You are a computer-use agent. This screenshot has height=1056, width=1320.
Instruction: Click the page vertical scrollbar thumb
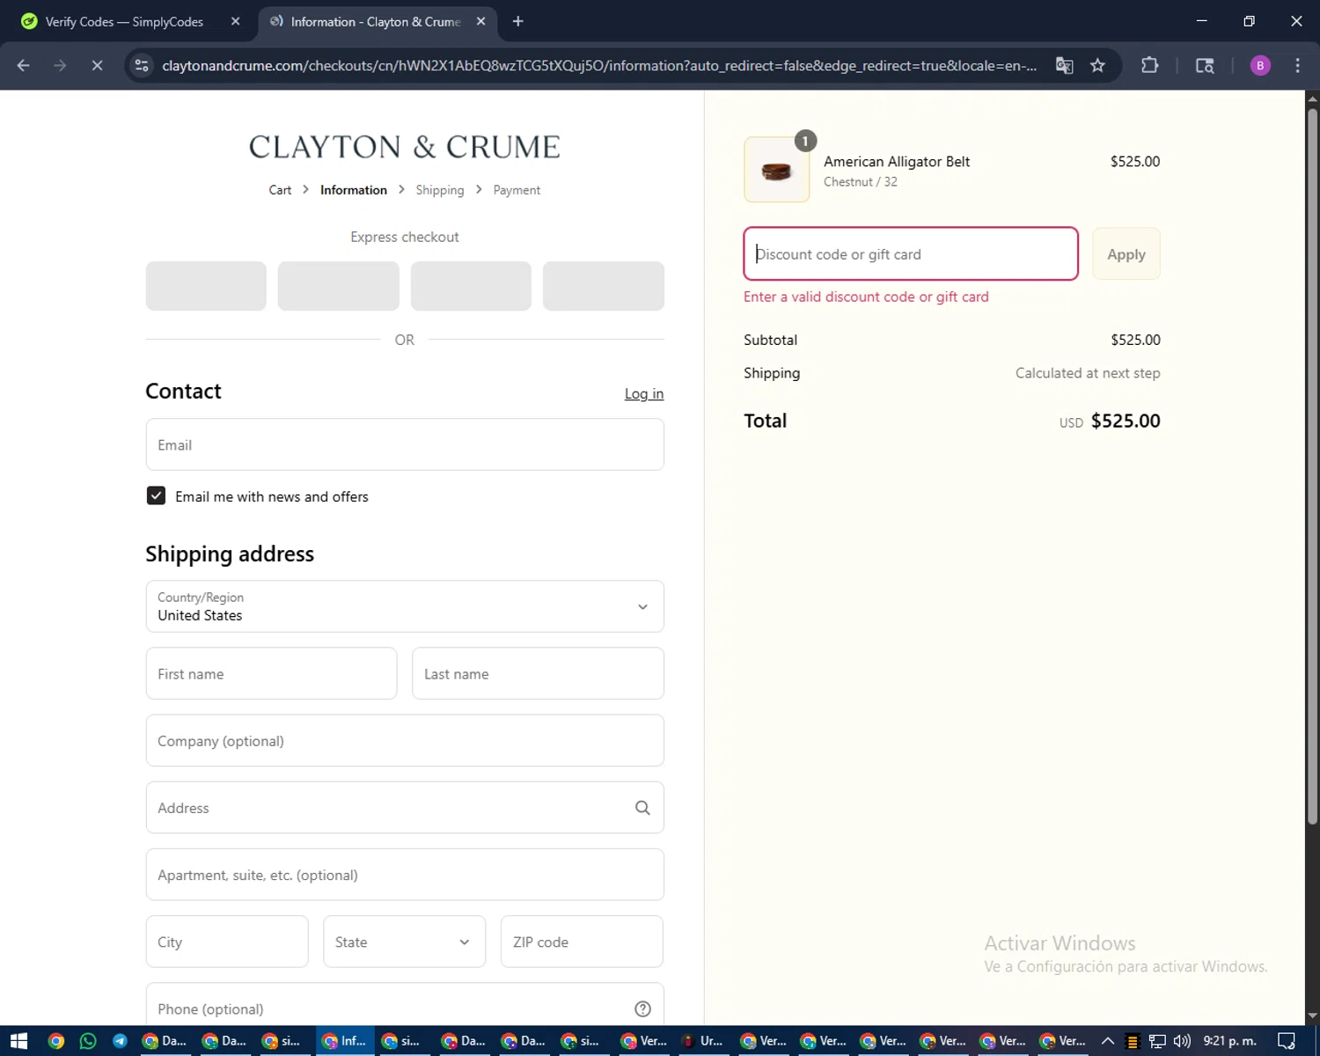[1312, 466]
